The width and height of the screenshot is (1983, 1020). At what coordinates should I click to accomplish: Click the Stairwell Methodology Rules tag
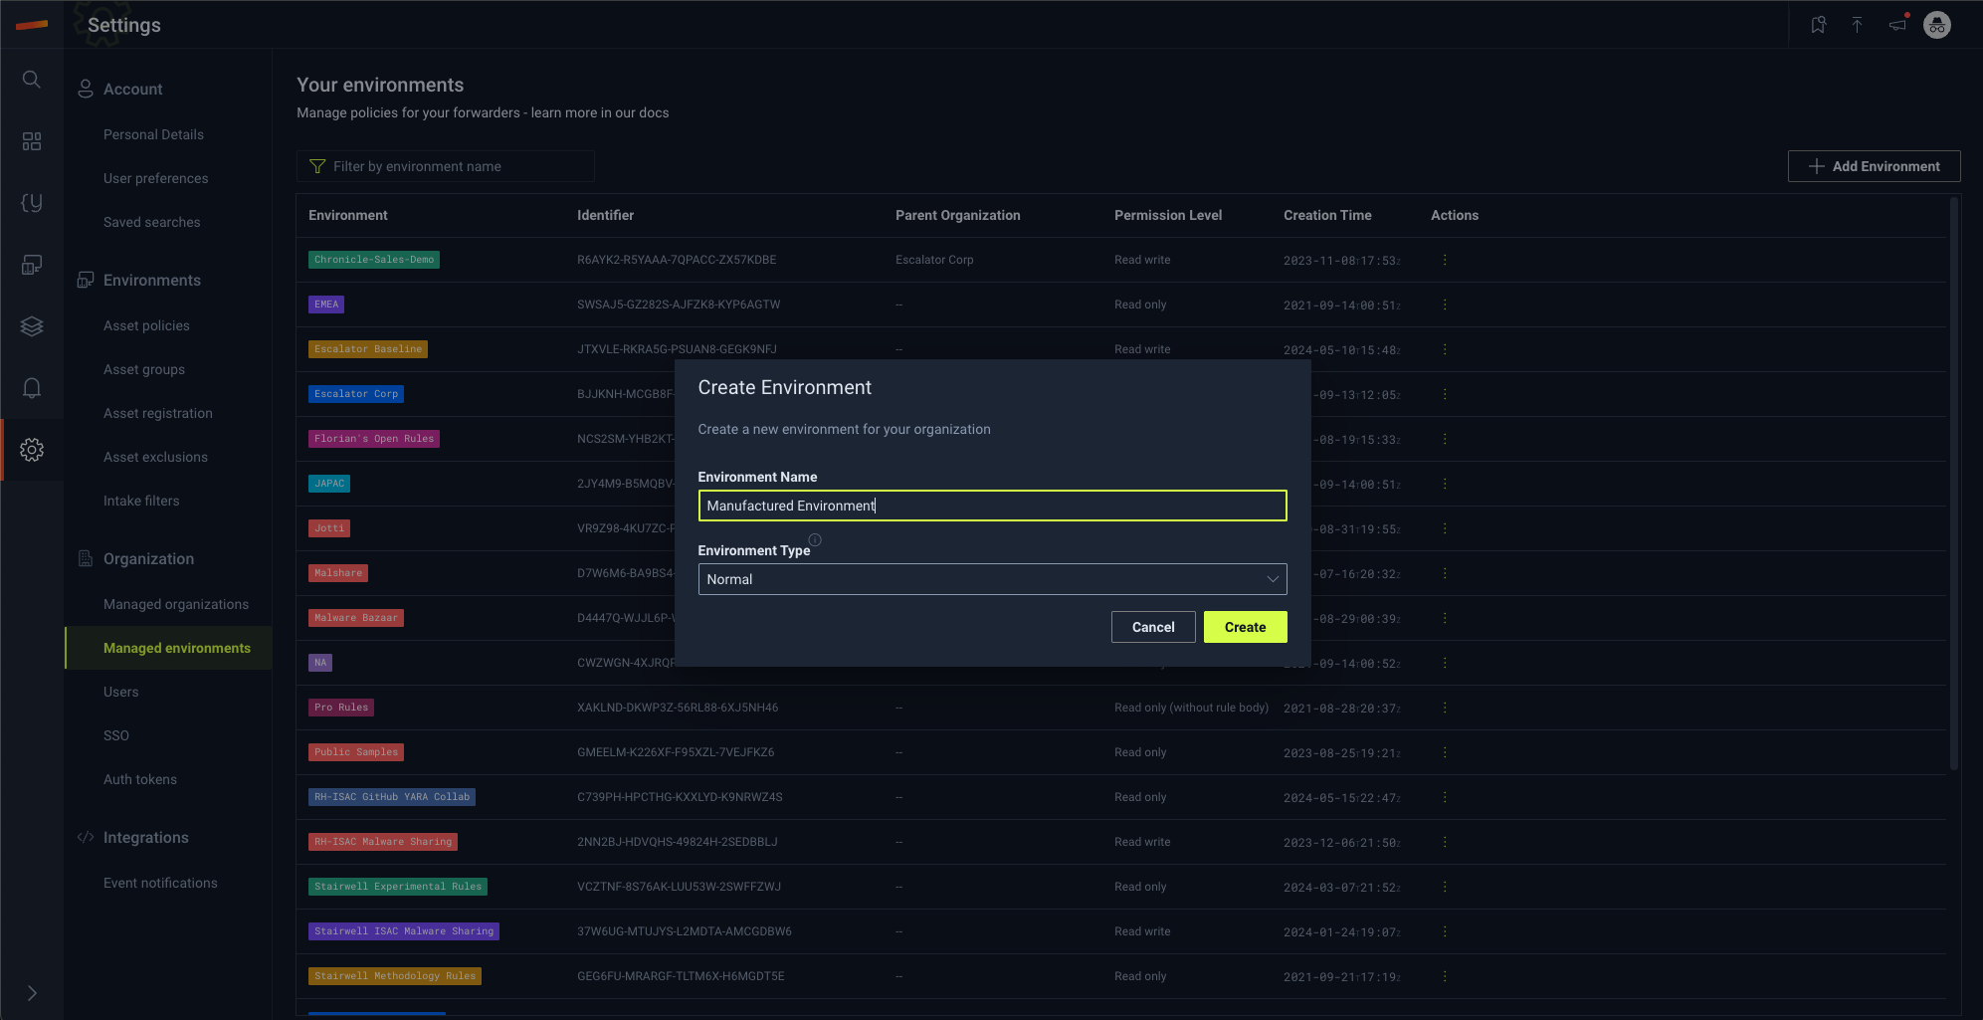[x=395, y=976]
